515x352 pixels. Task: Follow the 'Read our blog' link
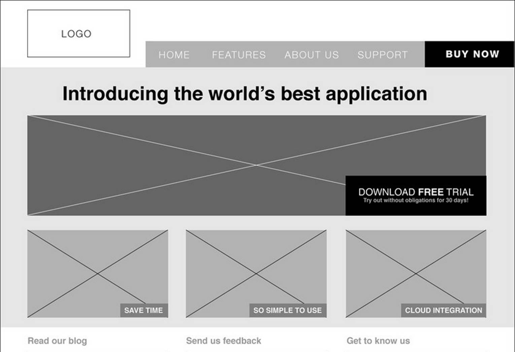point(57,341)
